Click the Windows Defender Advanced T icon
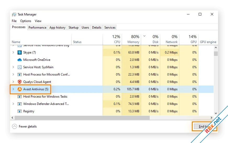Viewport: 228px width, 143px height. click(19, 104)
